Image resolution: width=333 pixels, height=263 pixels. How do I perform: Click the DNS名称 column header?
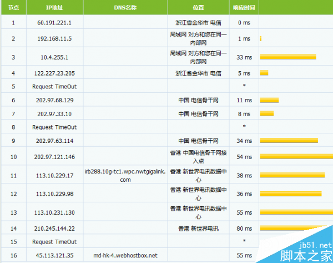[125, 8]
